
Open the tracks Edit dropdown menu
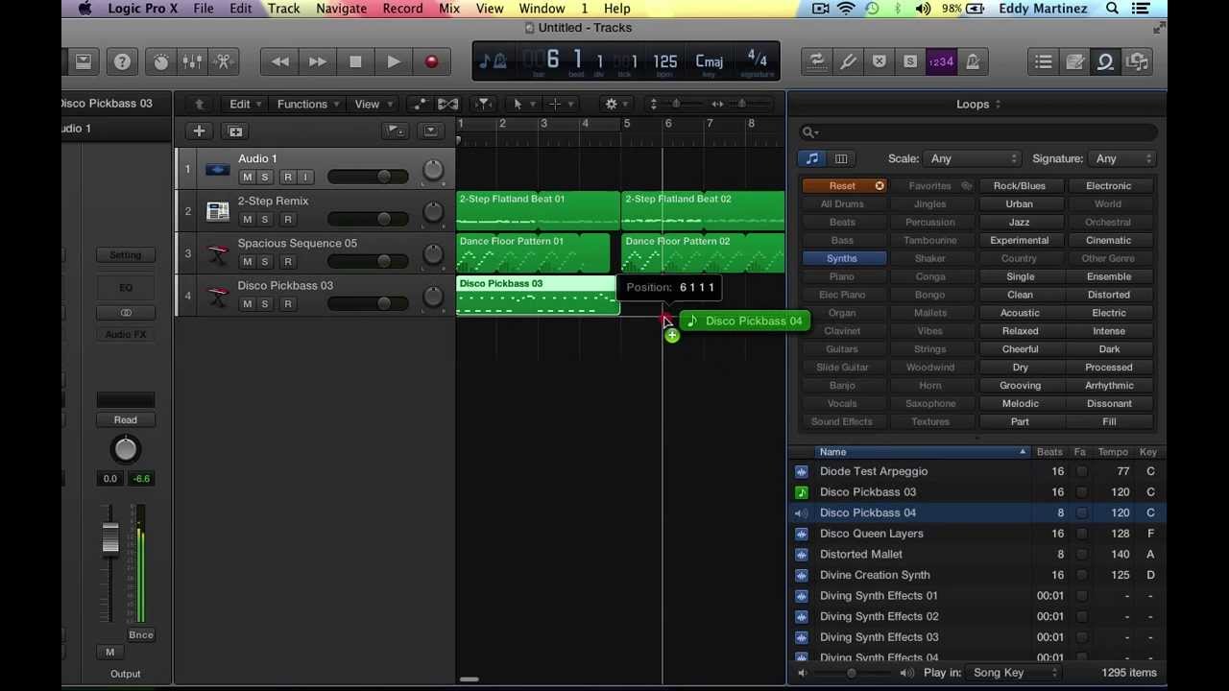tap(246, 104)
